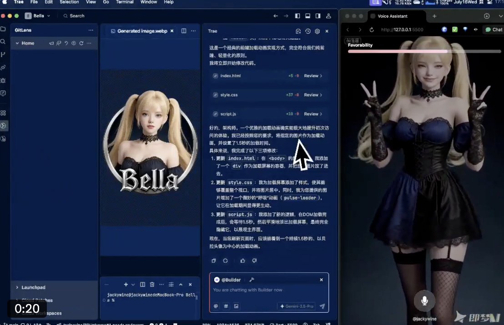
Task: Toggle the secondary sidebar layout icon
Action: (318, 16)
